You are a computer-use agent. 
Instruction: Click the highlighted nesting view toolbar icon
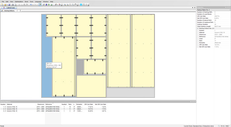tap(40, 5)
